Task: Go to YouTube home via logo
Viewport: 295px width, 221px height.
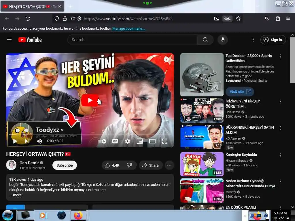Action: tap(30, 40)
